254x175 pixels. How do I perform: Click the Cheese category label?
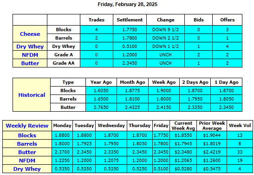pyautogui.click(x=30, y=34)
